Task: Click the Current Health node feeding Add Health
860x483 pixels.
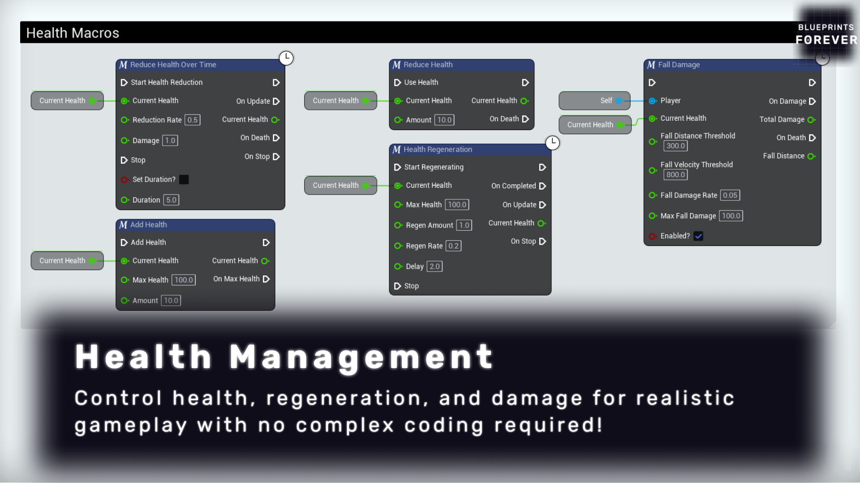Action: coord(67,261)
